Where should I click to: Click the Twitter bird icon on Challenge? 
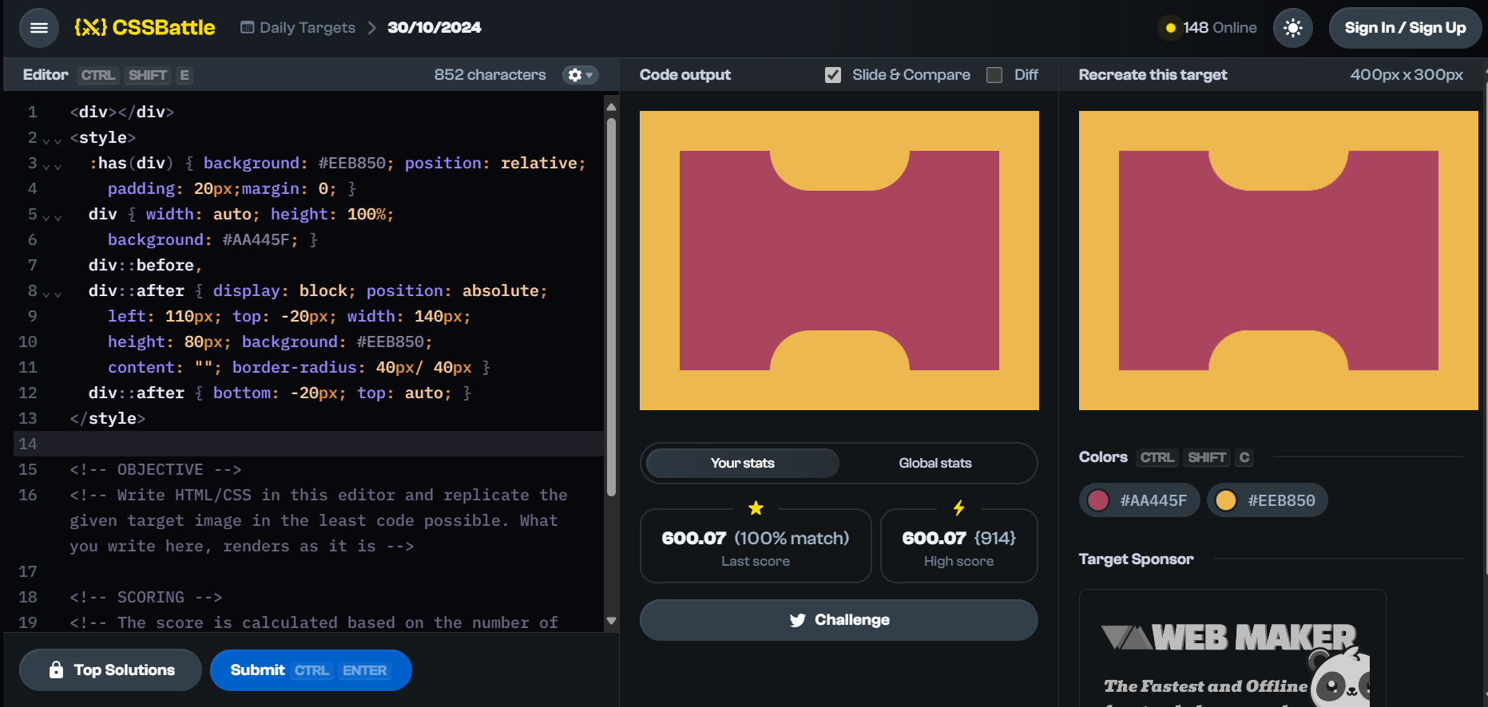797,620
